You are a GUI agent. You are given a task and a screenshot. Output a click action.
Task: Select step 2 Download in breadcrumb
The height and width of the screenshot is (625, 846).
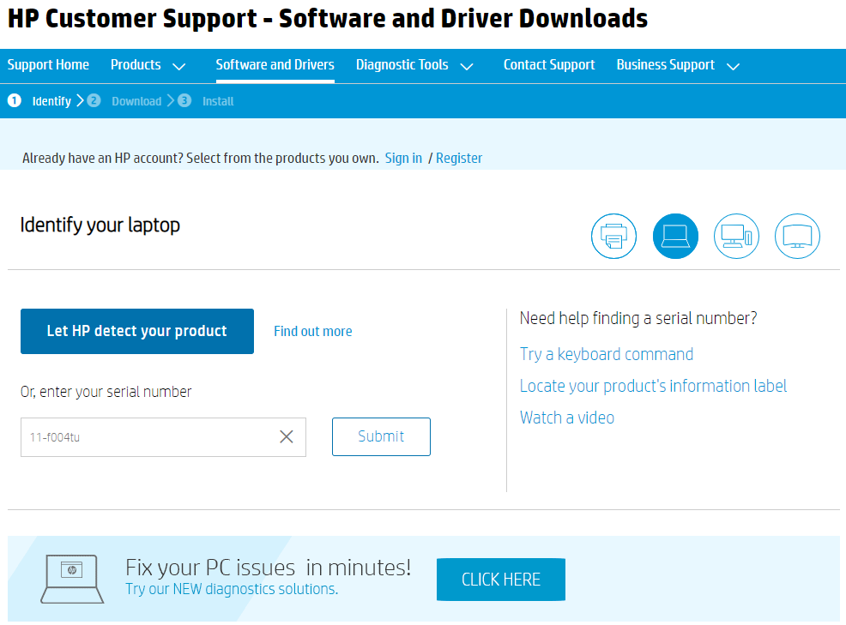124,101
